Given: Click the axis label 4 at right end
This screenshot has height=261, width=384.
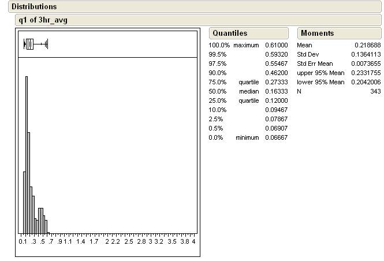Looking at the screenshot, I should 194,241.
